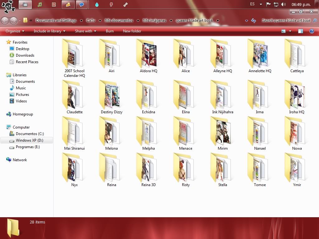This screenshot has width=319, height=239.
Task: Select Network in the navigation pane
Action: pos(17,160)
